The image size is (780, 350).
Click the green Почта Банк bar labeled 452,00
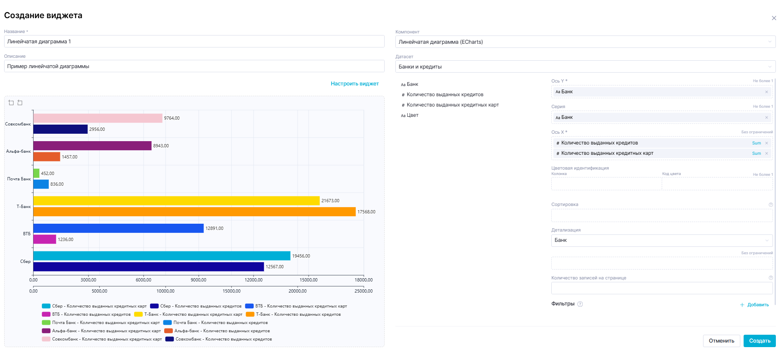tap(36, 173)
